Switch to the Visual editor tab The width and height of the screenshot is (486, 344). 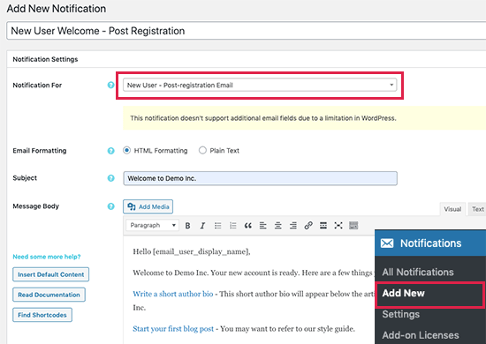point(452,209)
